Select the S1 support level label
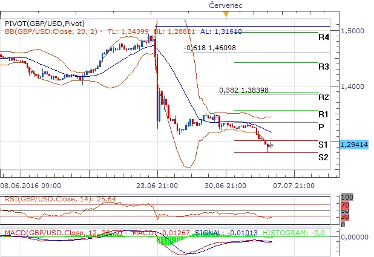The height and width of the screenshot is (257, 374). 323,145
